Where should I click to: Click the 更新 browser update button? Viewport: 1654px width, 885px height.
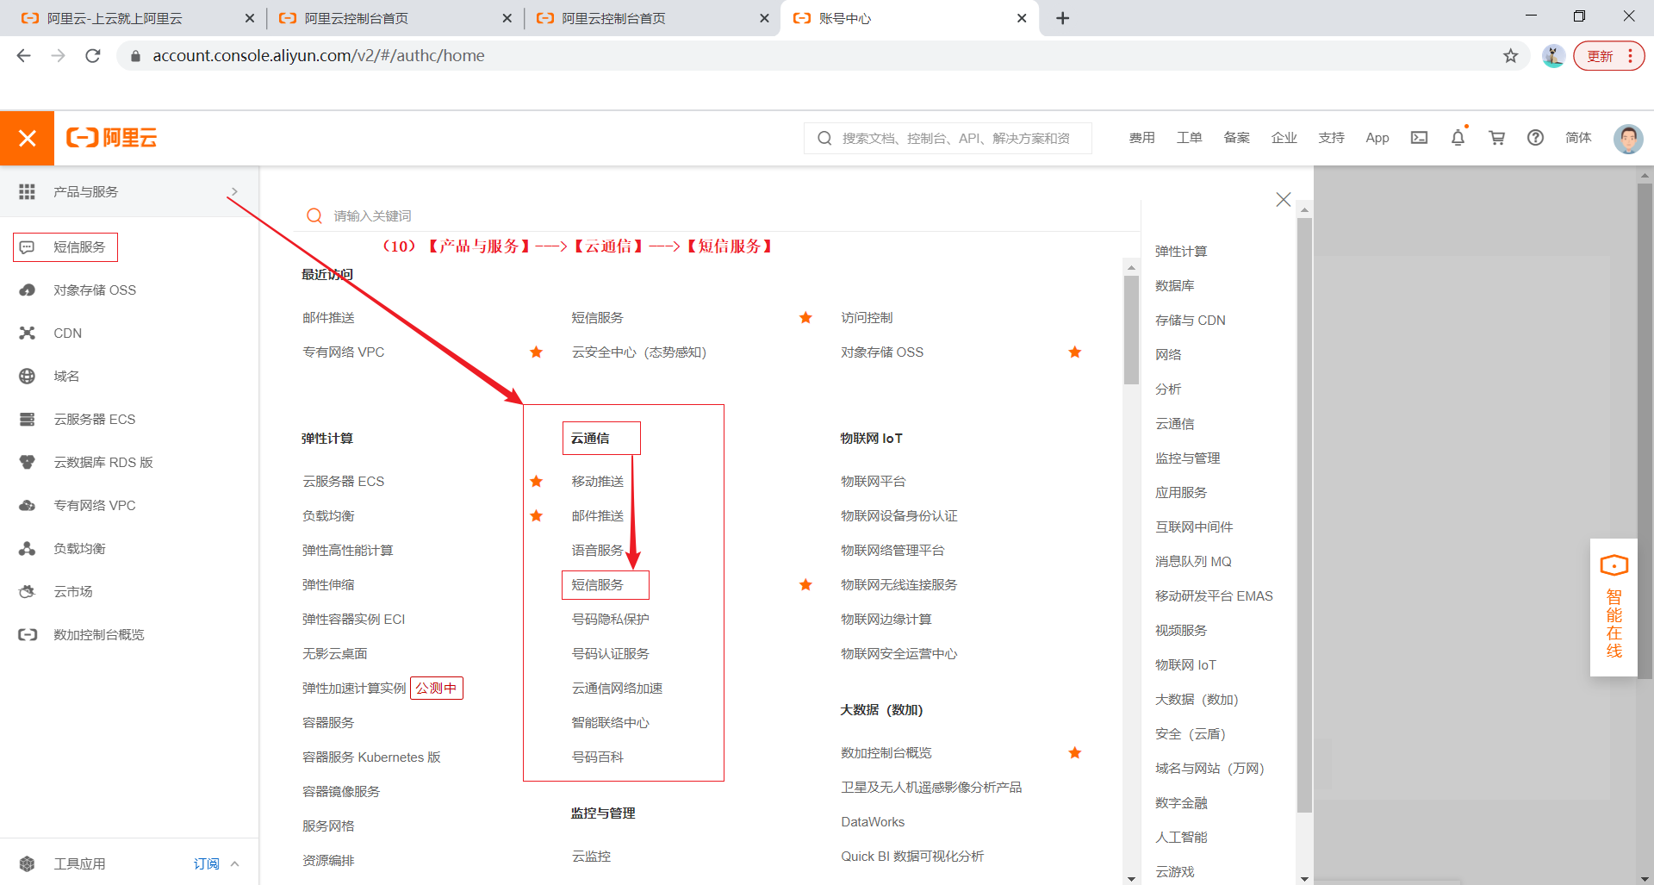pyautogui.click(x=1608, y=56)
